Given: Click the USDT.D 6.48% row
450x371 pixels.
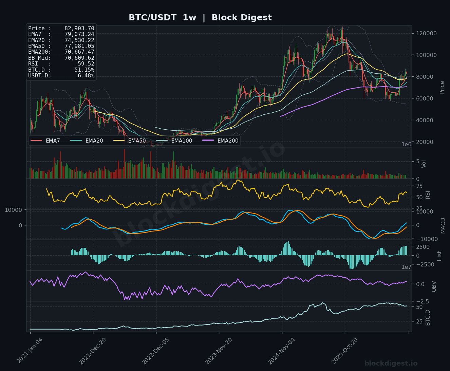Looking at the screenshot, I should (x=61, y=76).
